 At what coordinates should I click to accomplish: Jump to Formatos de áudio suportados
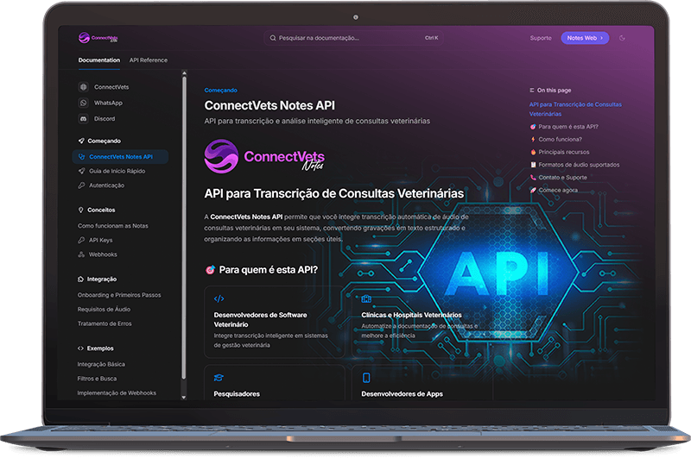pyautogui.click(x=579, y=165)
